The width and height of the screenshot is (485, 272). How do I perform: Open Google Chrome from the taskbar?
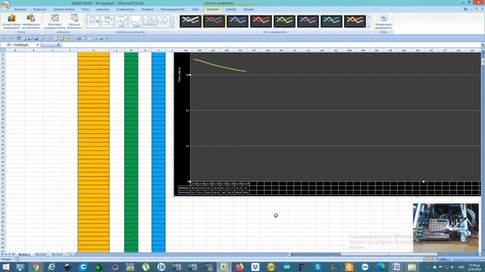pos(36,267)
